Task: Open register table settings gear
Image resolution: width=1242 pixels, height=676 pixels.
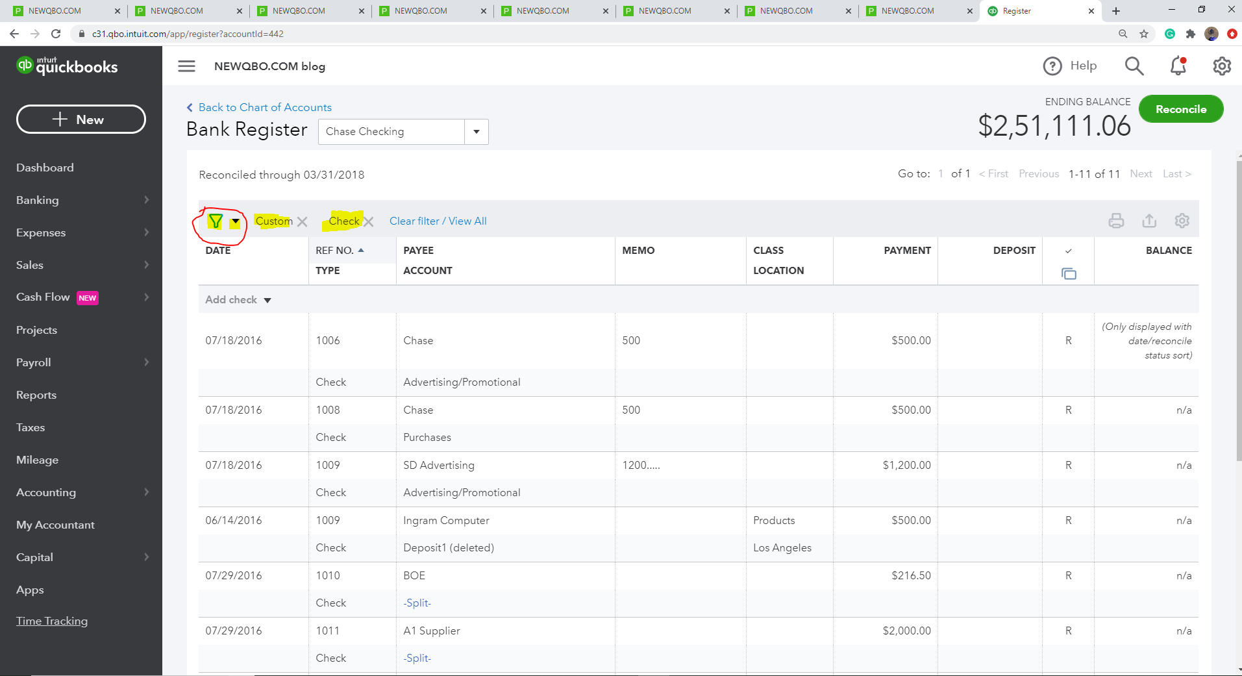Action: [1182, 221]
